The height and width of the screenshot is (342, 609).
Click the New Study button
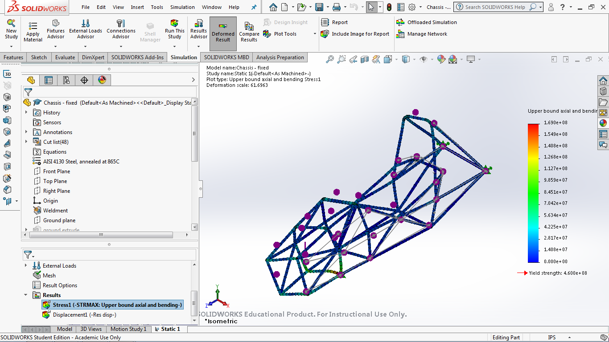pyautogui.click(x=11, y=30)
